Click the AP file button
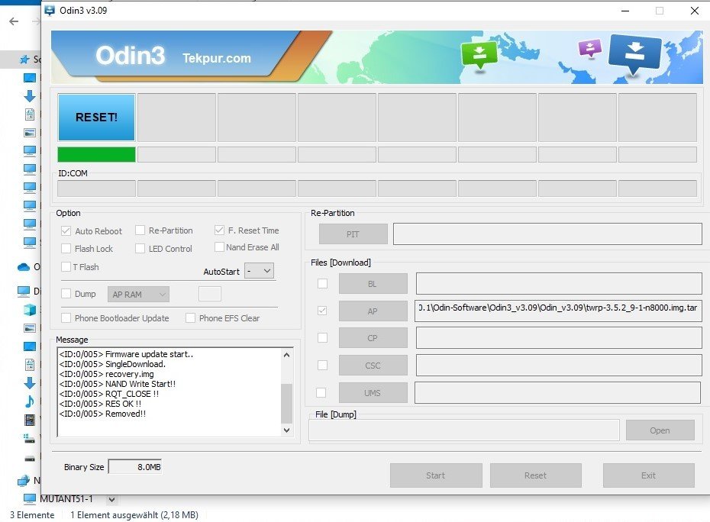The width and height of the screenshot is (710, 522). pyautogui.click(x=373, y=311)
